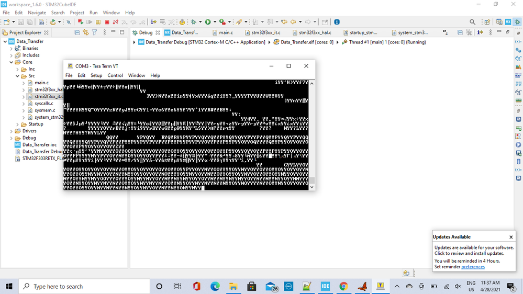The height and width of the screenshot is (294, 523).
Task: Click the magnifier Search icon top right
Action: (x=472, y=22)
